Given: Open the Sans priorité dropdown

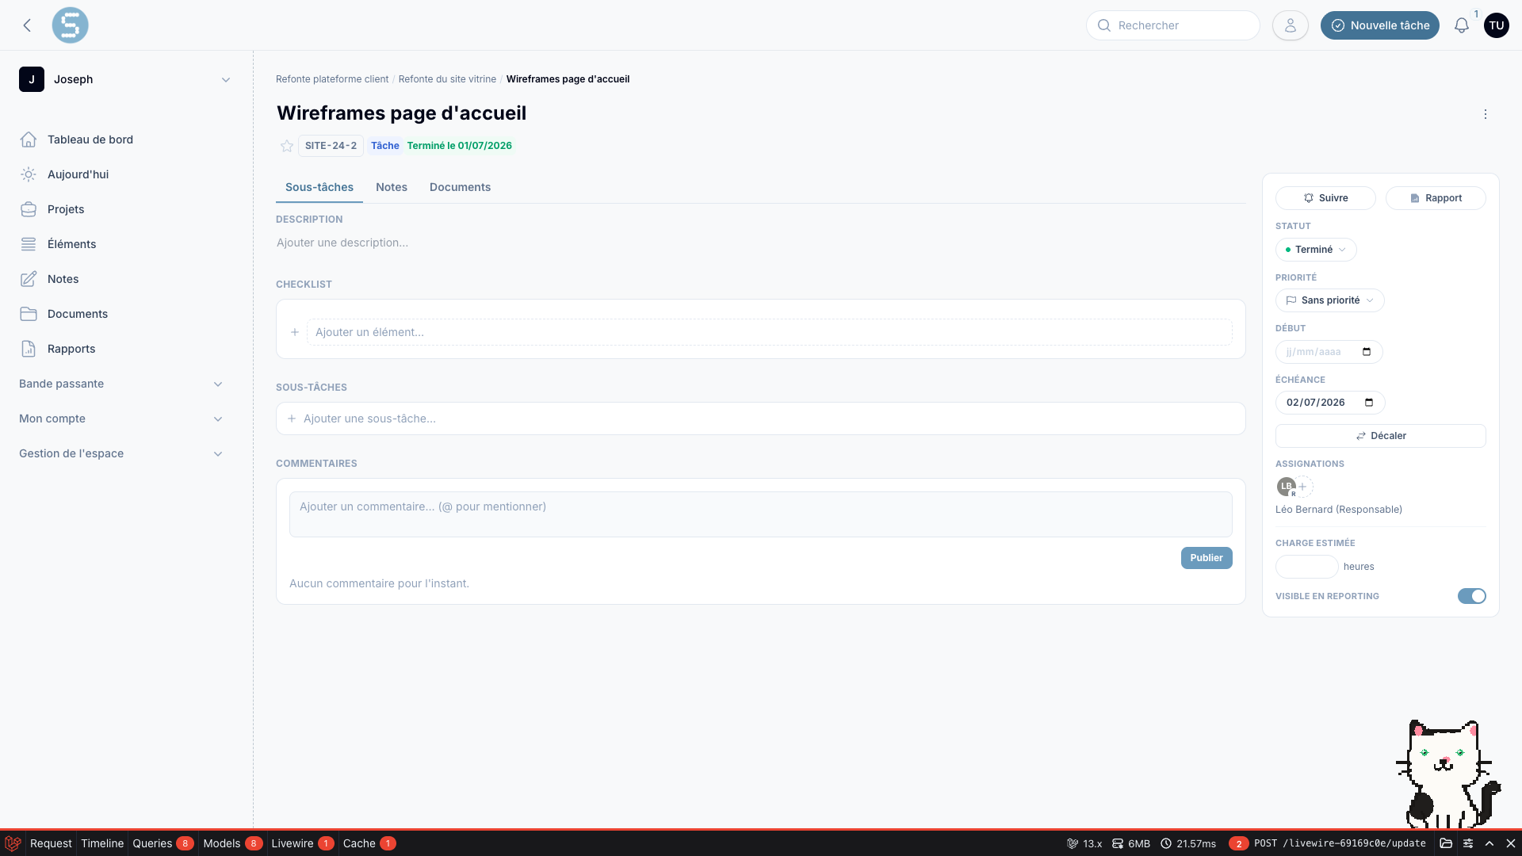Looking at the screenshot, I should pyautogui.click(x=1329, y=300).
